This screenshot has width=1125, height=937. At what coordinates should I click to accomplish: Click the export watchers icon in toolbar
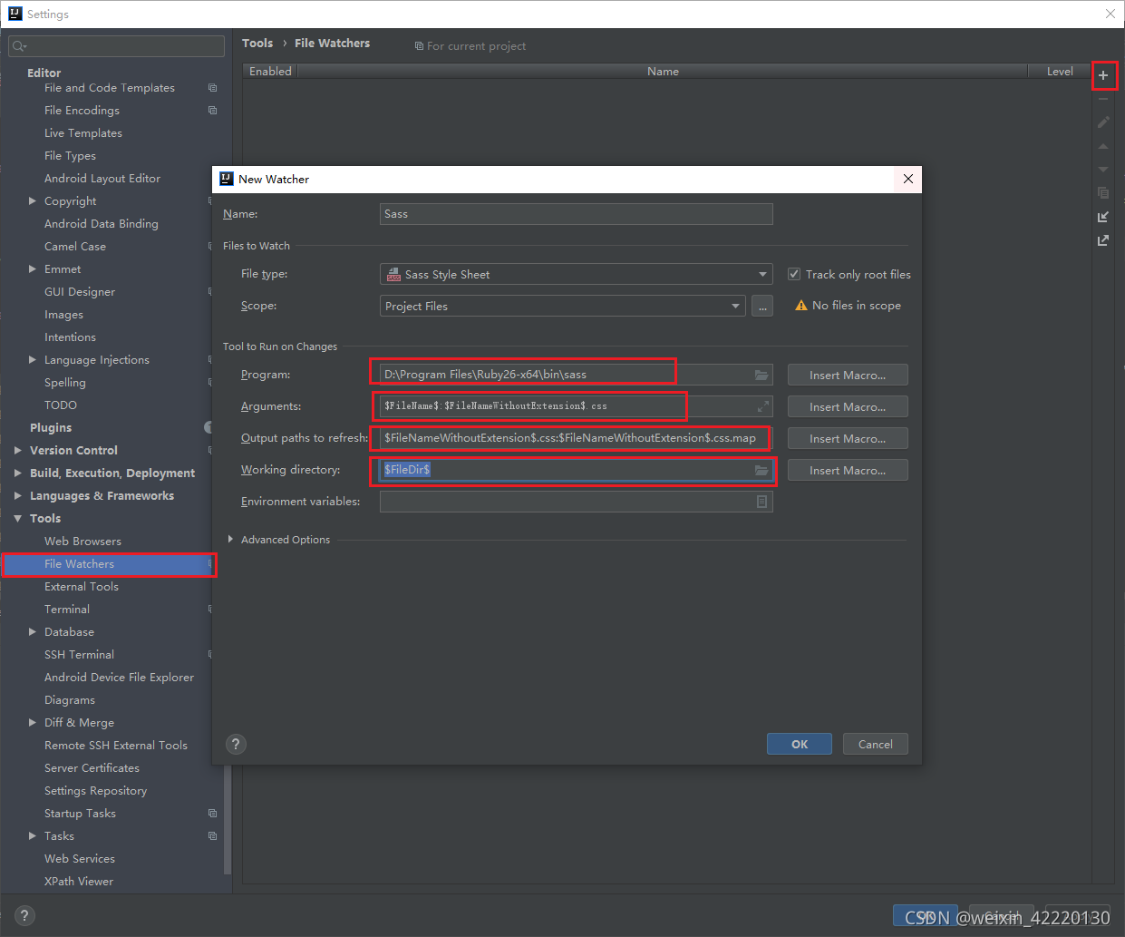pyautogui.click(x=1103, y=240)
